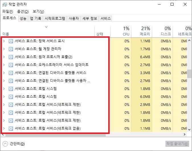
Task: Select 1.7MB memory cell
Action: 142,49
